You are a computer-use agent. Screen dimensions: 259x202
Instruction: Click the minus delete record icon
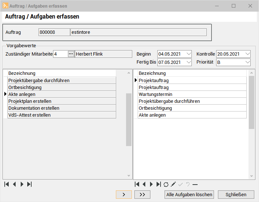[x=195, y=184]
